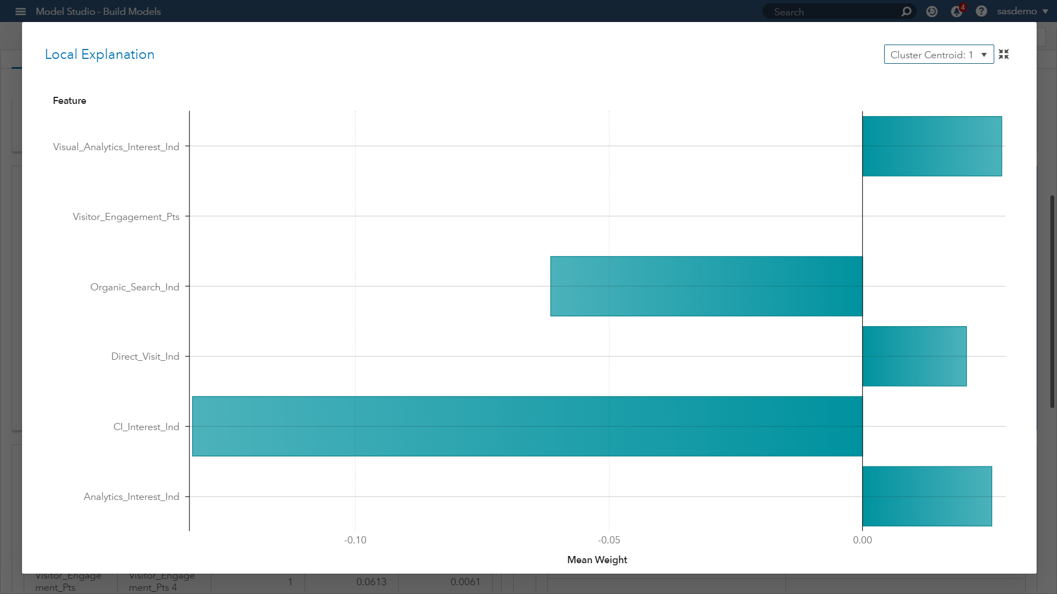Select the Visual_Analytics_Interest_Ind bar
This screenshot has height=594, width=1057.
pyautogui.click(x=931, y=146)
